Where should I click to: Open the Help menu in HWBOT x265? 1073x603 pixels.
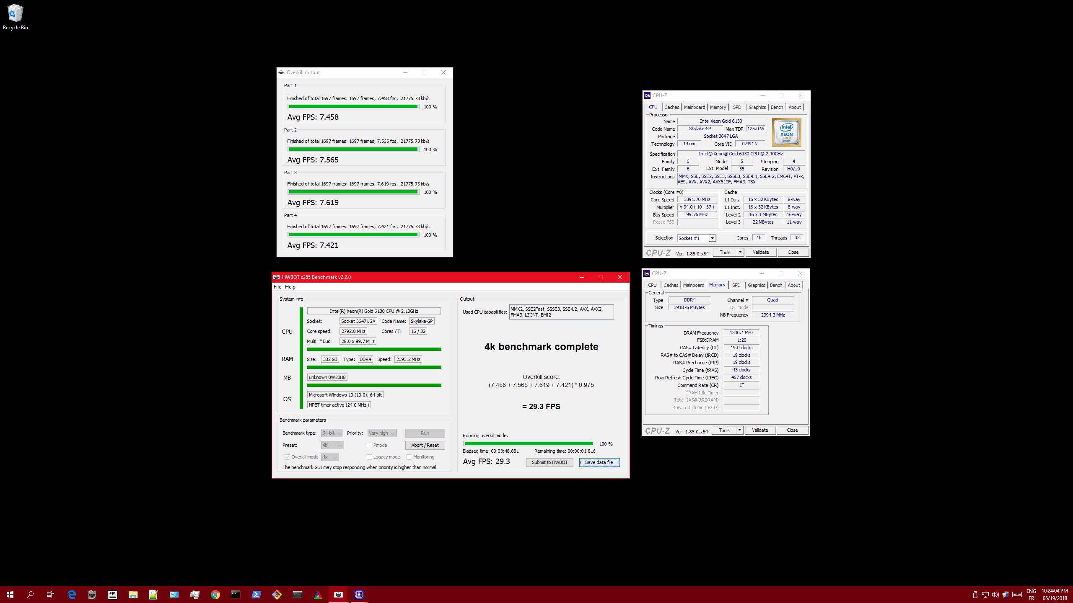point(290,287)
